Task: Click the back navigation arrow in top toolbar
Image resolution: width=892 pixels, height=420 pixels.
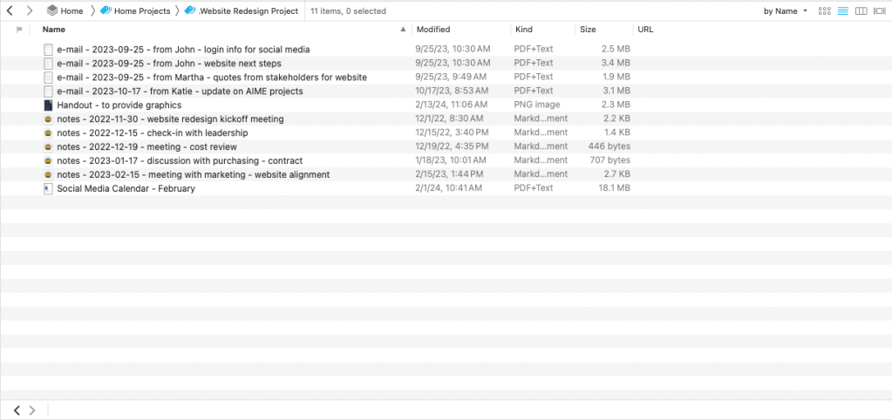Action: point(10,11)
